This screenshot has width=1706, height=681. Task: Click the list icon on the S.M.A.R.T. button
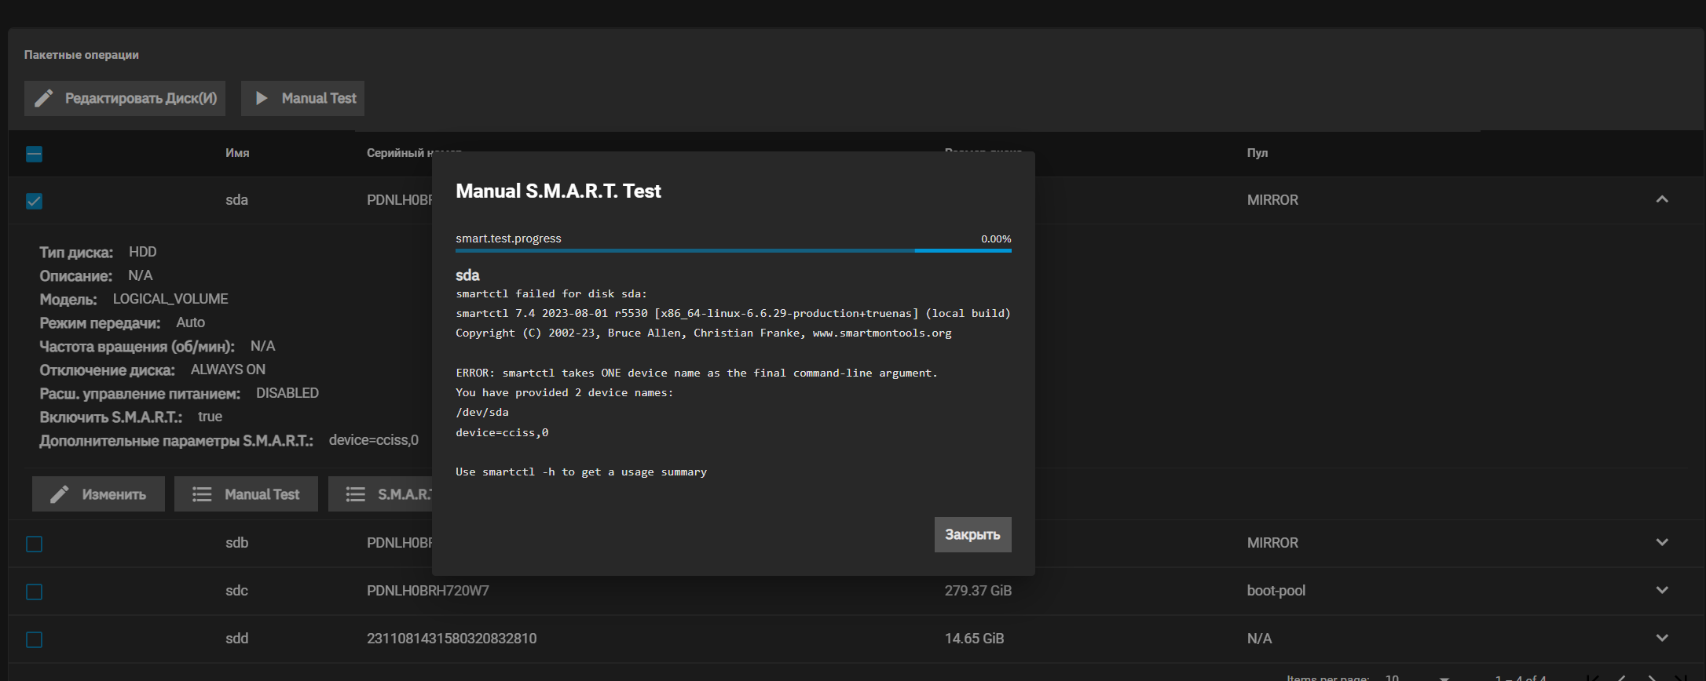click(356, 494)
